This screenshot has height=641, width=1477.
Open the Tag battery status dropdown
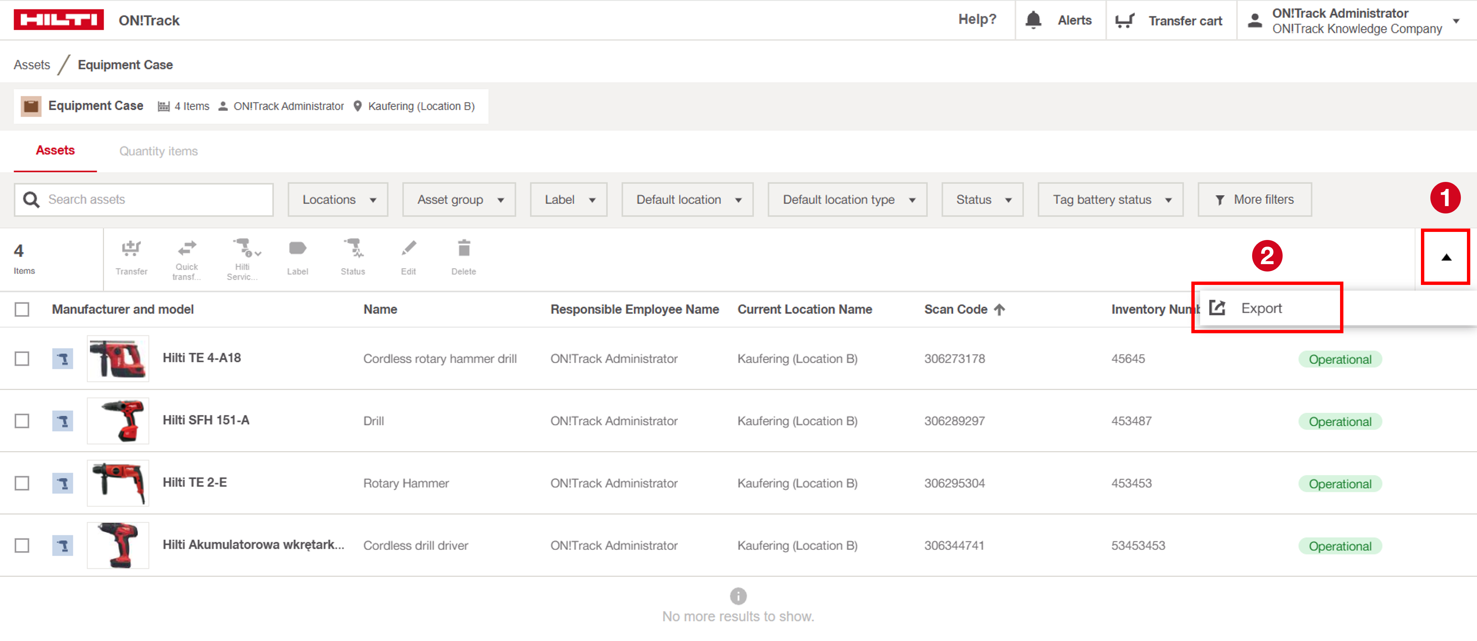click(1110, 200)
